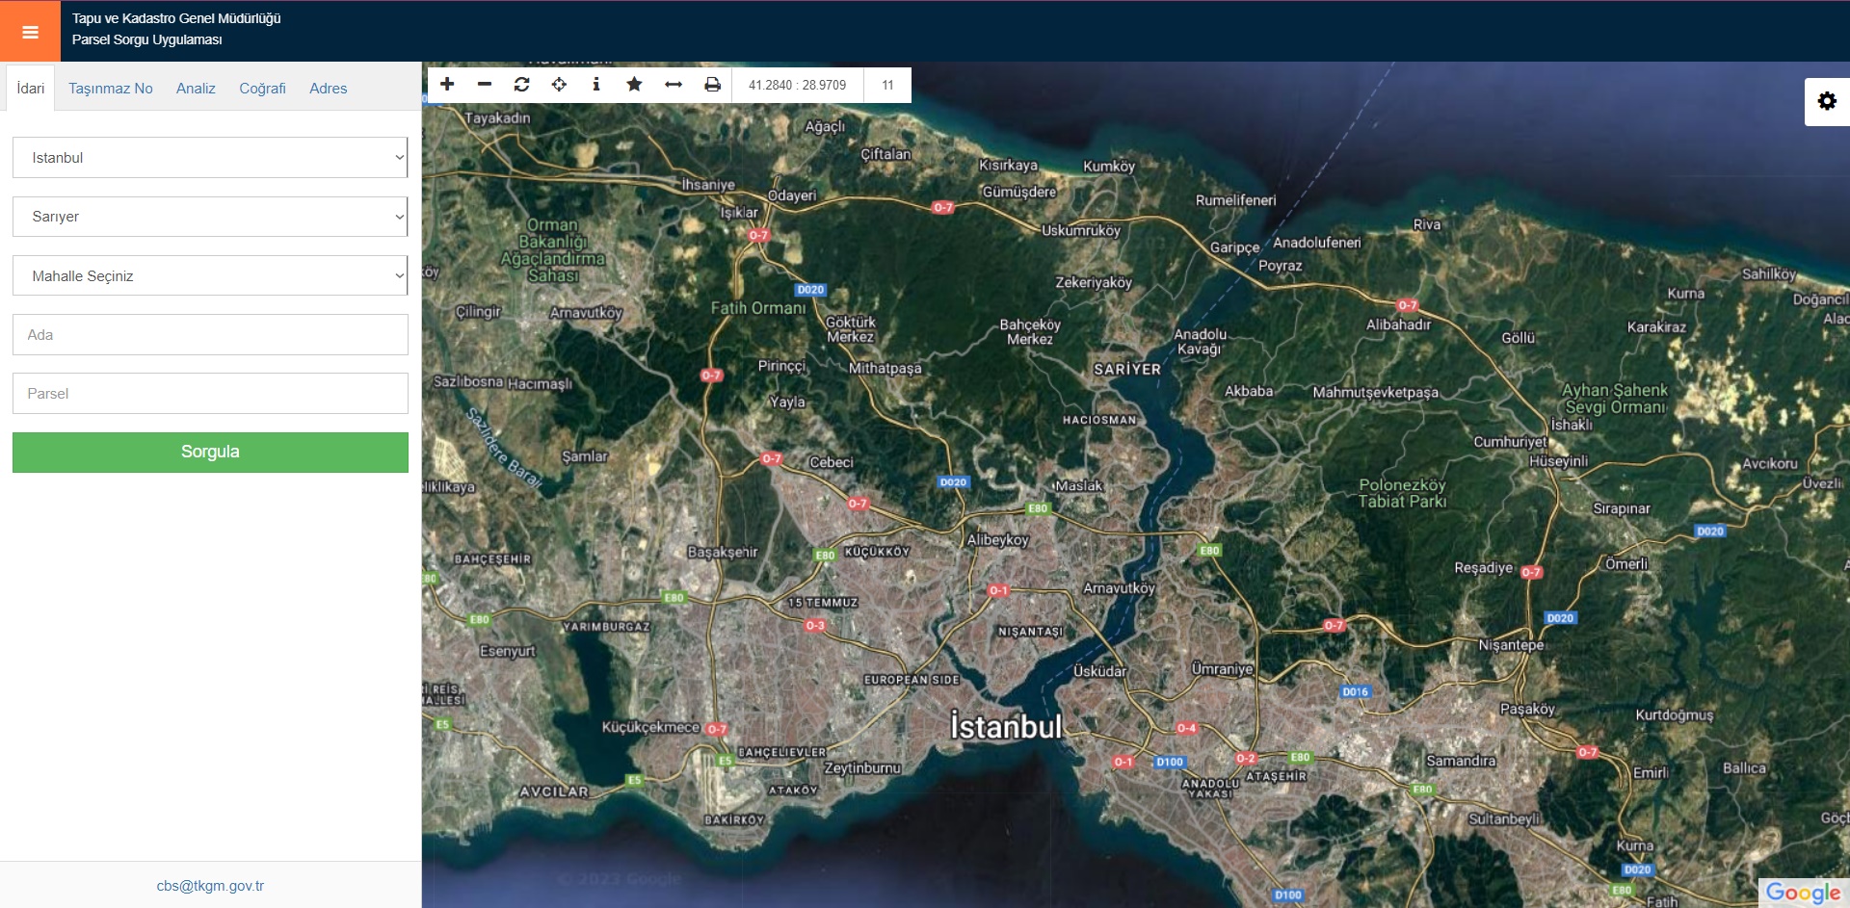This screenshot has width=1850, height=908.
Task: Open the Mahalle Seçiniz dropdown
Action: coord(210,276)
